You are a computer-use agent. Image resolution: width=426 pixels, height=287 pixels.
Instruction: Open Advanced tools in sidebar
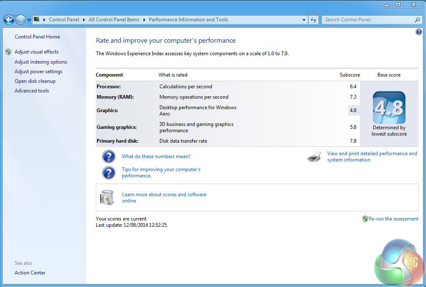tap(32, 91)
